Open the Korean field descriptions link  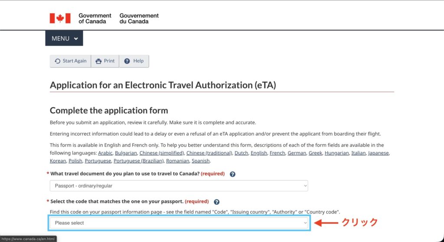pos(57,161)
